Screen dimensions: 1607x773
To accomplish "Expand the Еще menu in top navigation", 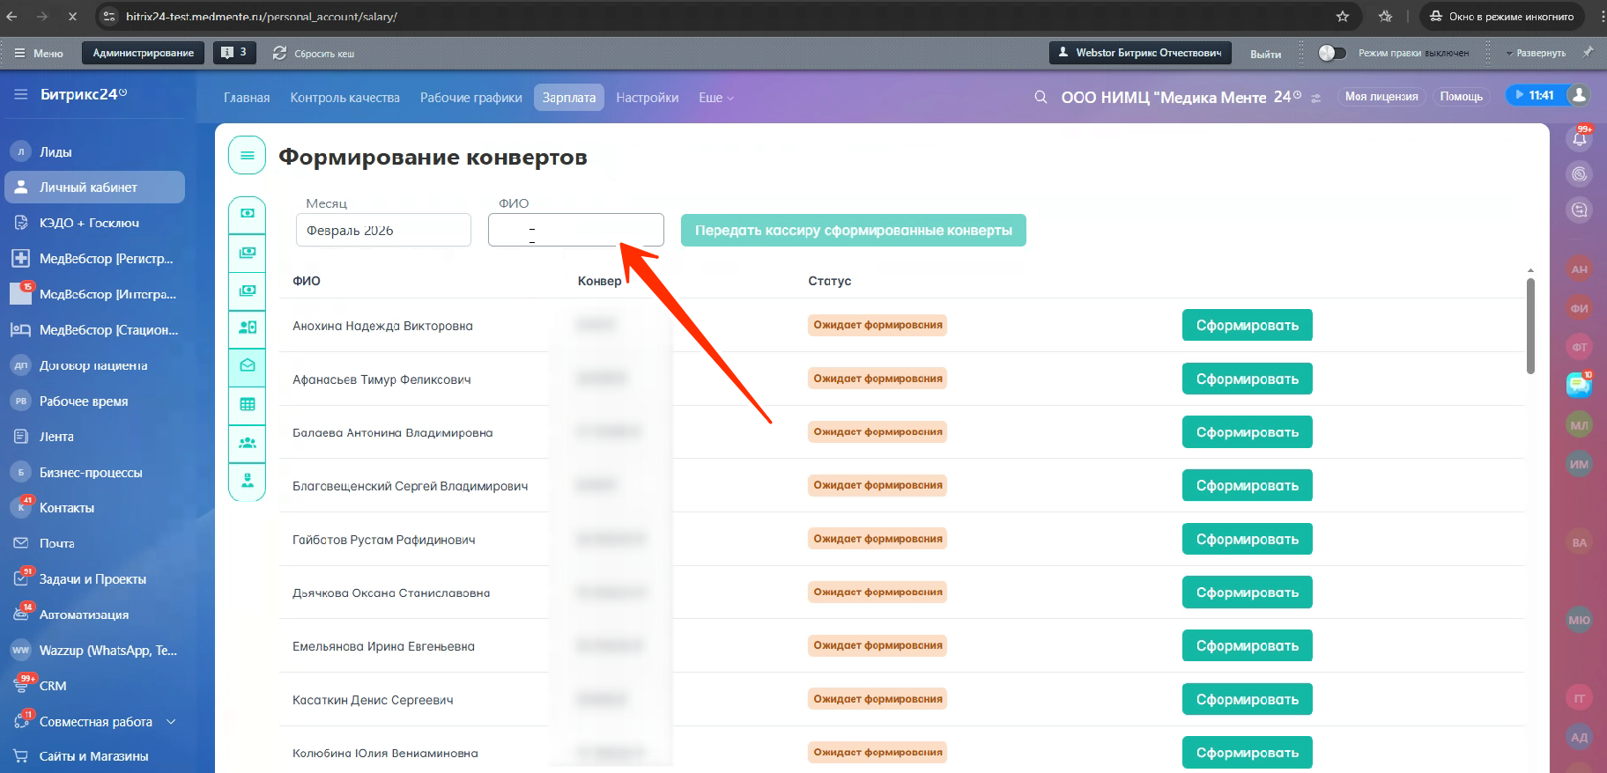I will pos(715,98).
